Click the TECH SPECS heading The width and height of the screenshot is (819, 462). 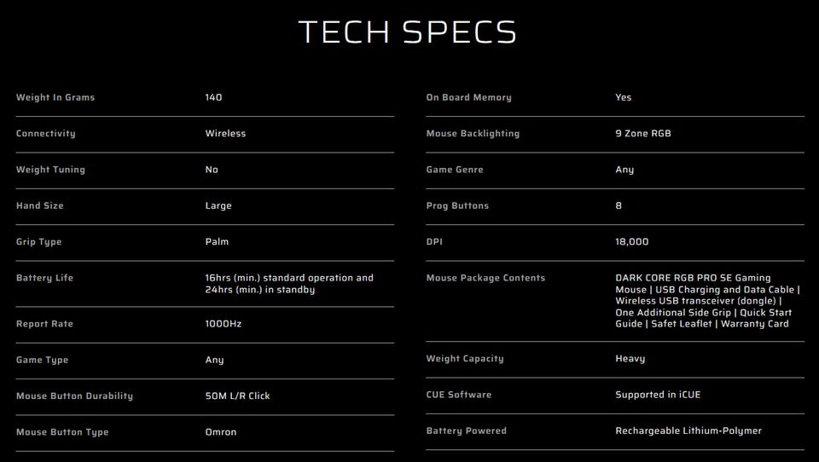[408, 32]
